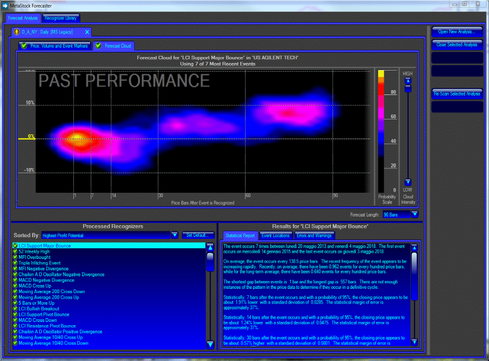Select LCI Support Major Bounce recognizer
The image size is (489, 361).
pos(109,246)
